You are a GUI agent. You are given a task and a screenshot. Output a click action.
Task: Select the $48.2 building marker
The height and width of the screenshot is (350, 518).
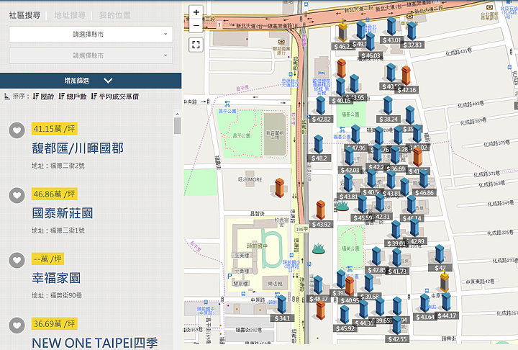click(x=319, y=145)
